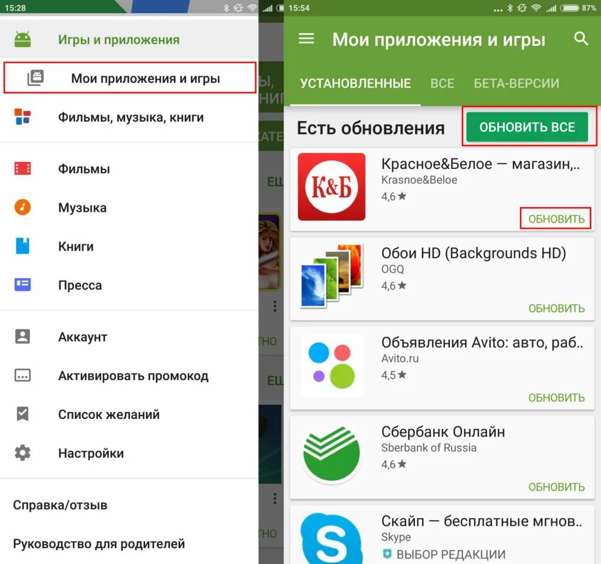Tap the upper three-dot overflow icon behind the drawer

tap(275, 306)
